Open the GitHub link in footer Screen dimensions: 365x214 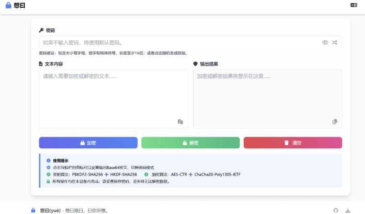coord(336,210)
